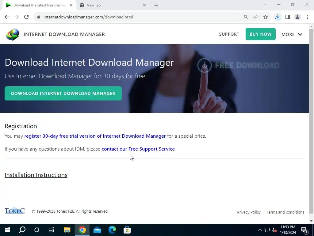Click the browser back arrow

(7, 17)
